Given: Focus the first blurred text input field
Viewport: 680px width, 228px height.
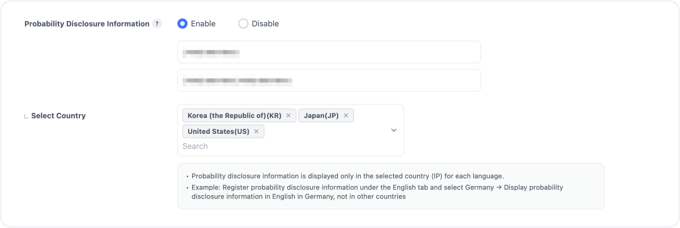Looking at the screenshot, I should [329, 52].
